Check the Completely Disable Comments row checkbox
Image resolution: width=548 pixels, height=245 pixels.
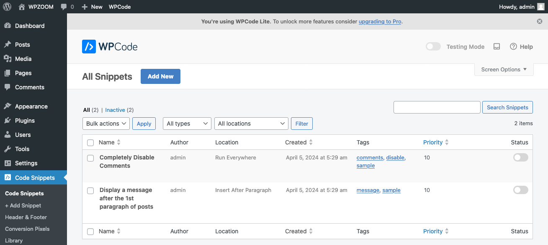[90, 158]
